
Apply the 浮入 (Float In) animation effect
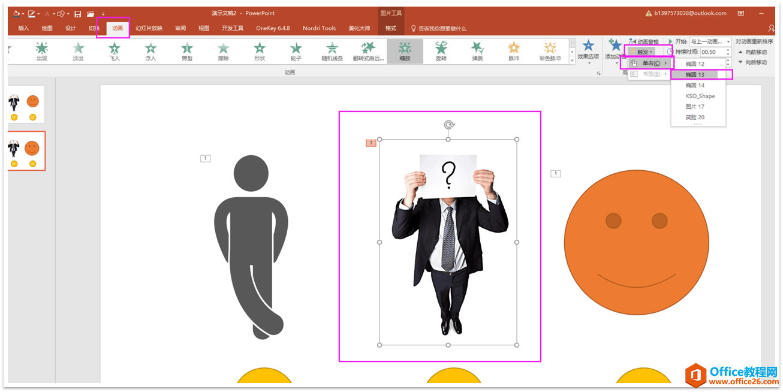click(150, 52)
